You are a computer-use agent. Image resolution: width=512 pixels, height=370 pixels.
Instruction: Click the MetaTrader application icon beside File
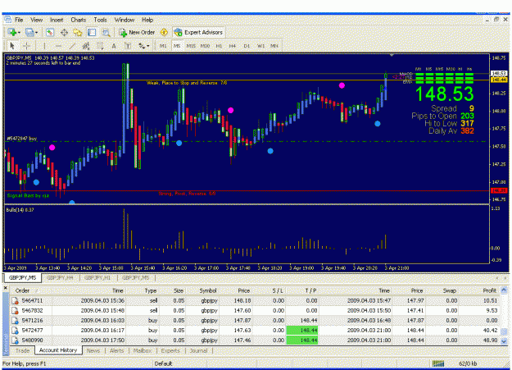8,20
